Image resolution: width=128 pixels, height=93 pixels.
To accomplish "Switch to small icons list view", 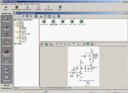I will 19,16.
